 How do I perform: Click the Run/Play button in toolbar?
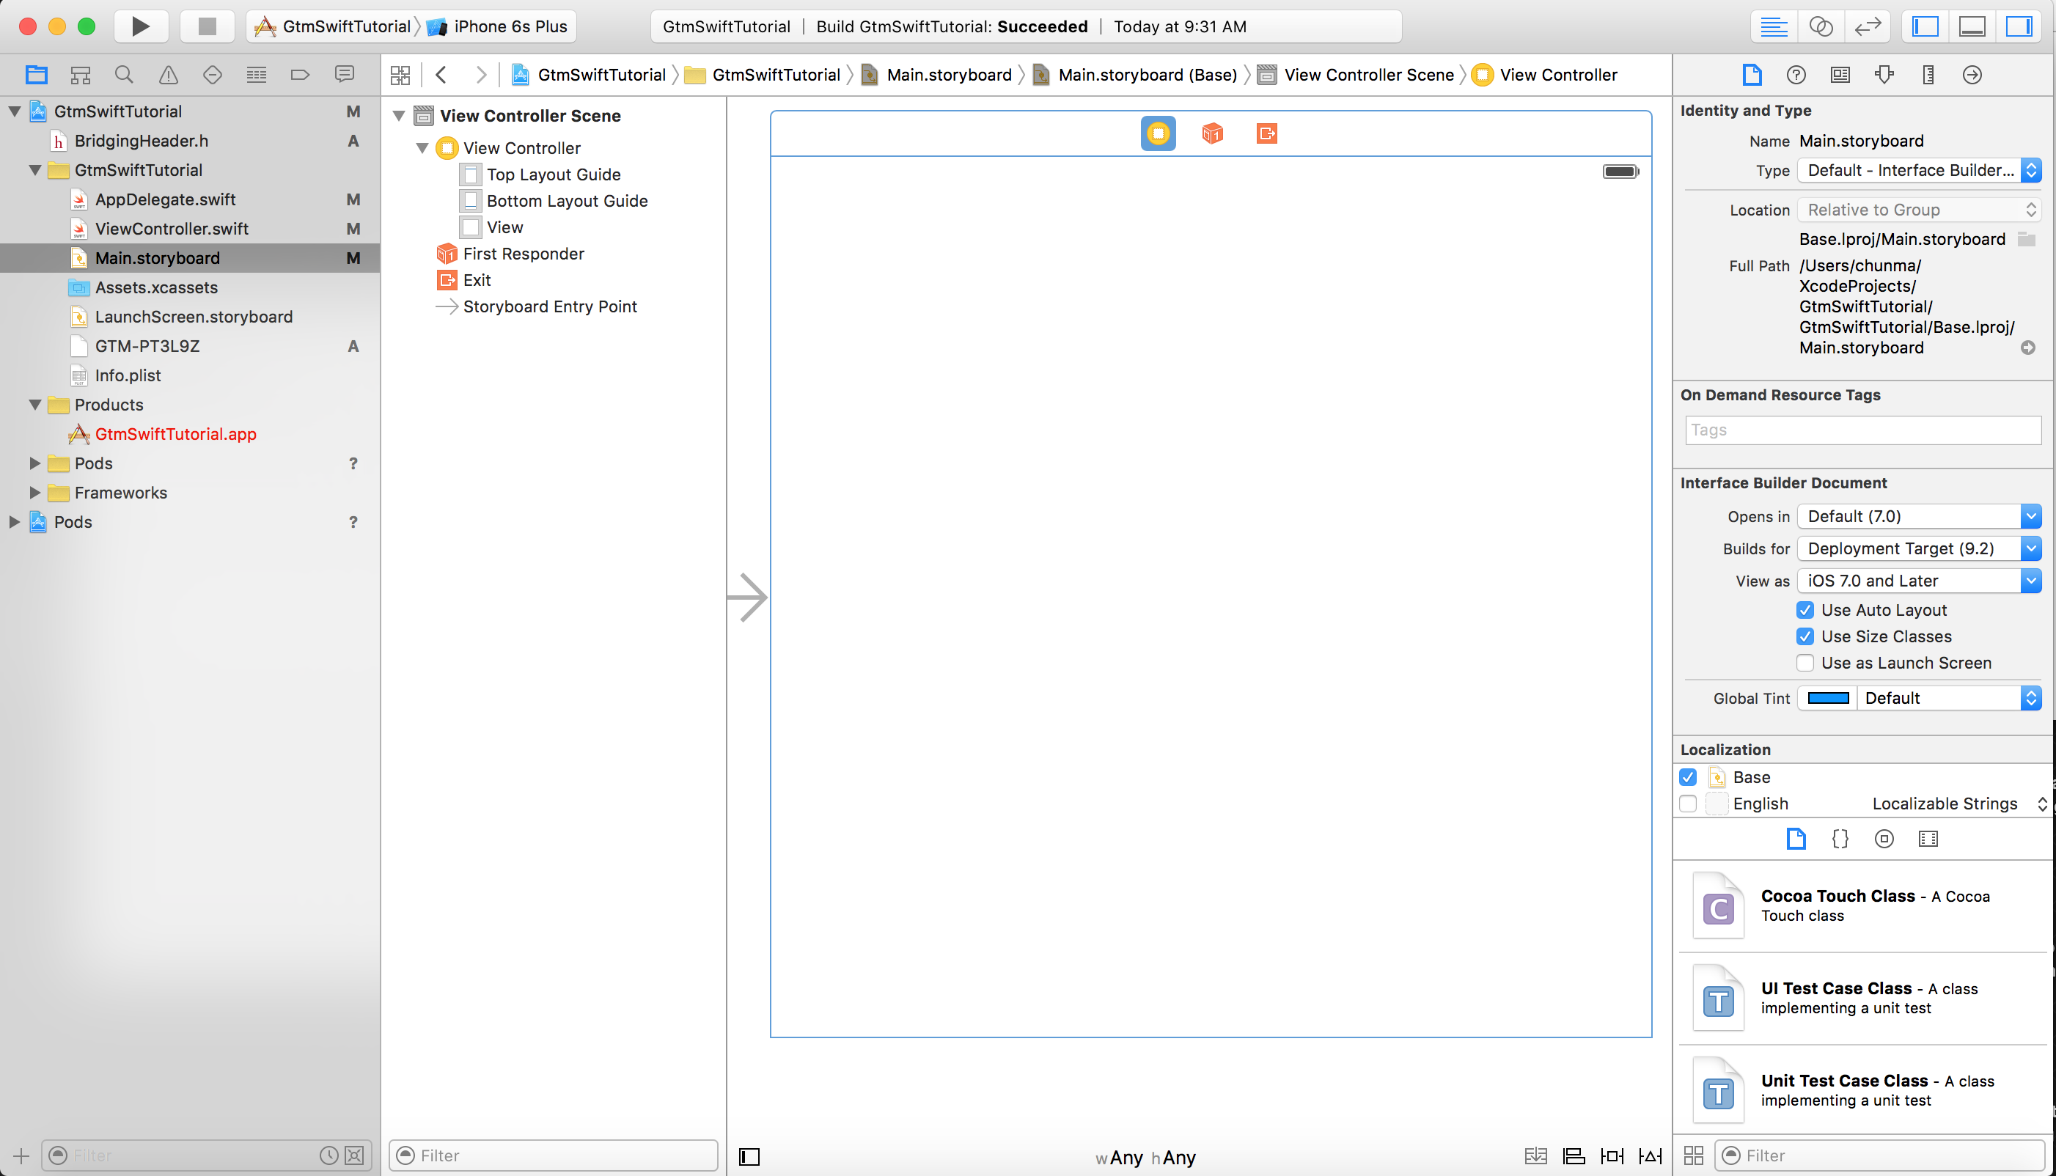coord(142,27)
